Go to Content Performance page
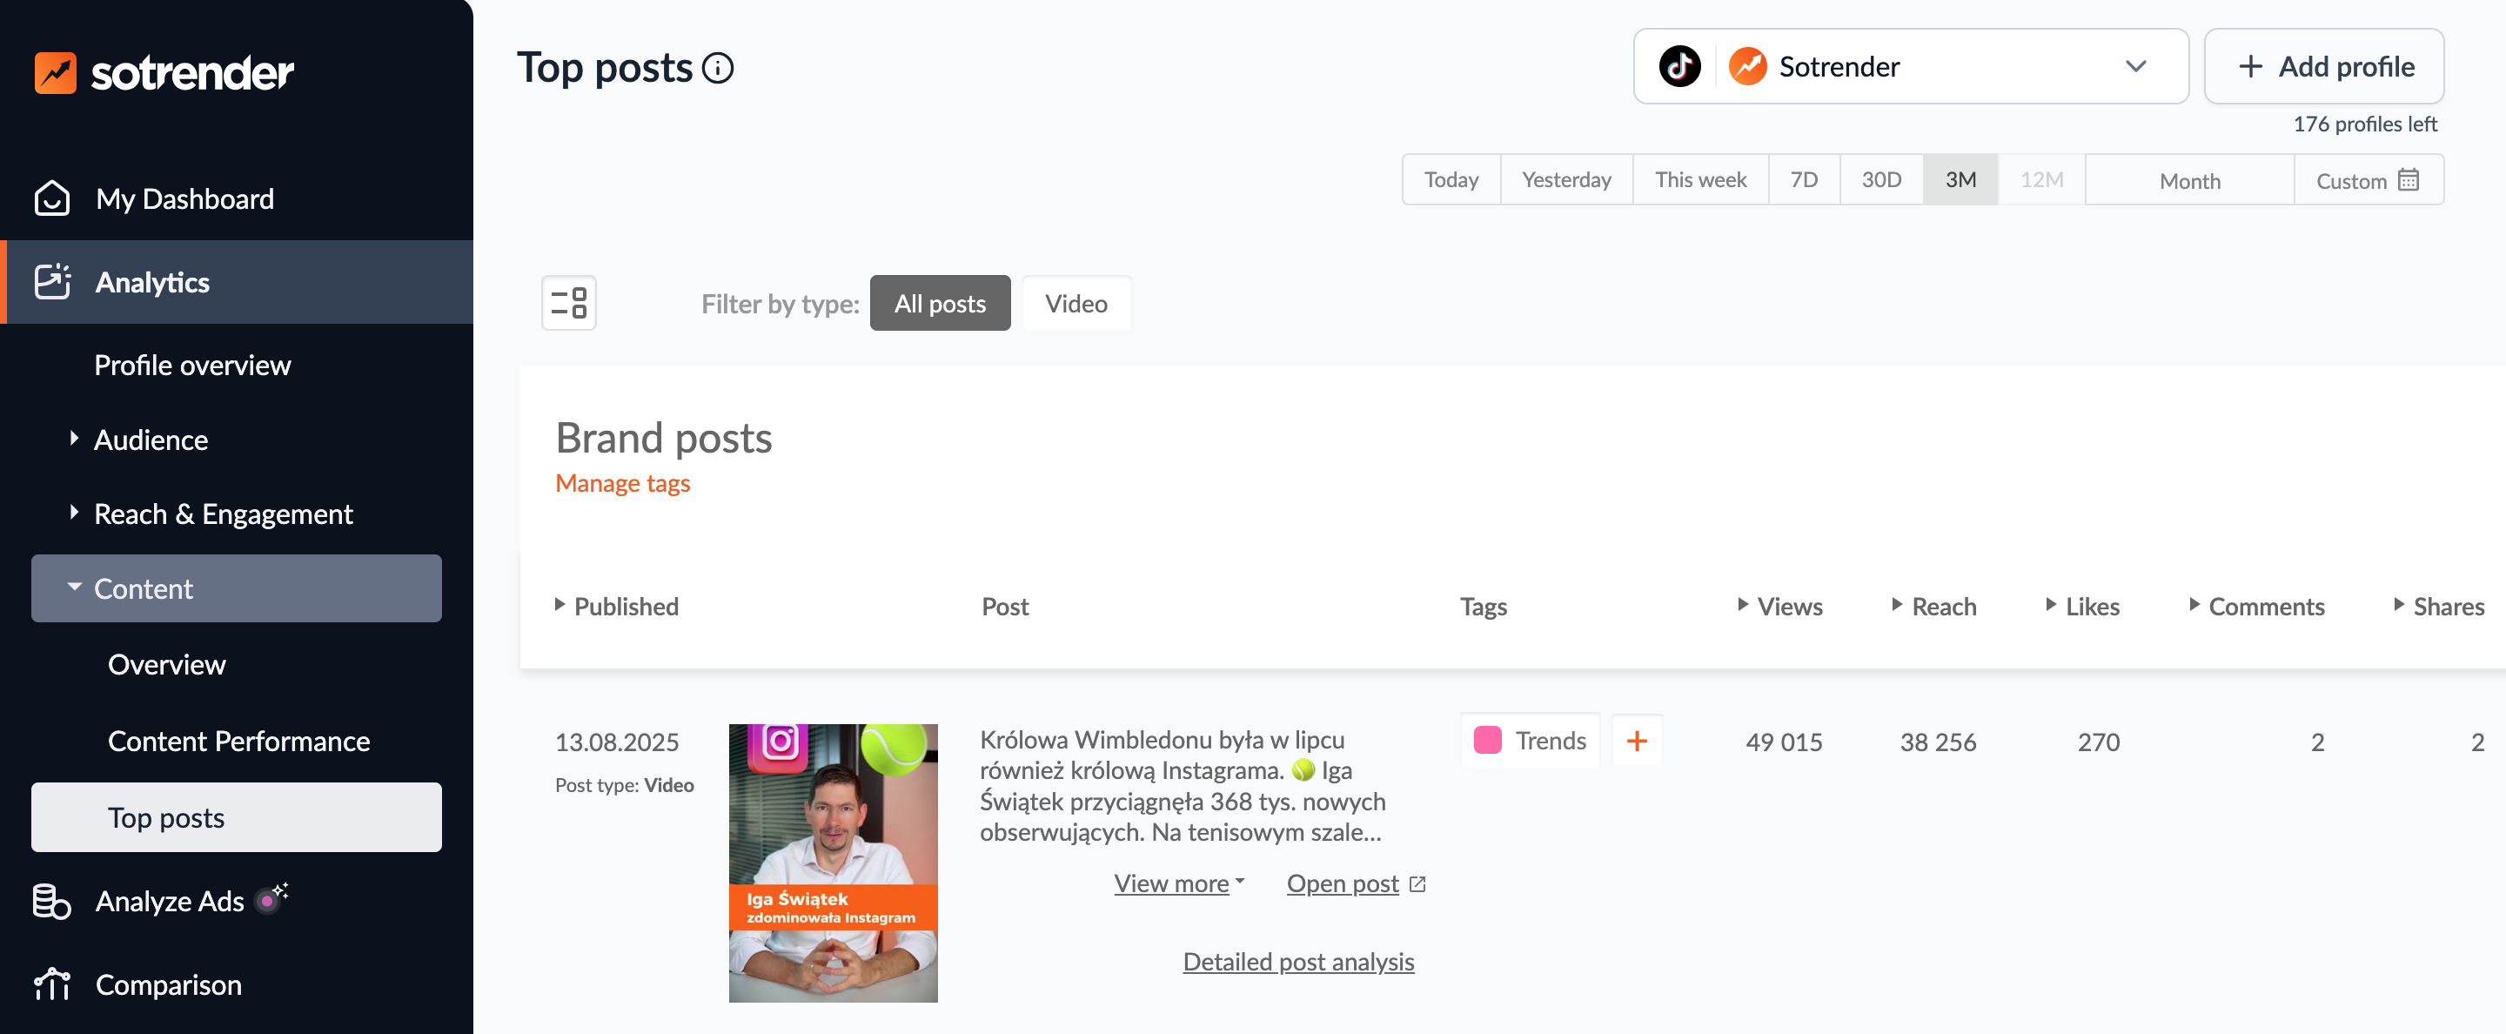The image size is (2506, 1034). 238,740
